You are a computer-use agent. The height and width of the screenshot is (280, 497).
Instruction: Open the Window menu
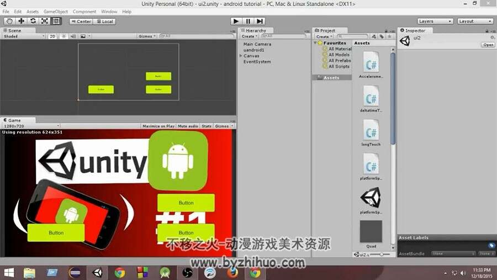109,12
